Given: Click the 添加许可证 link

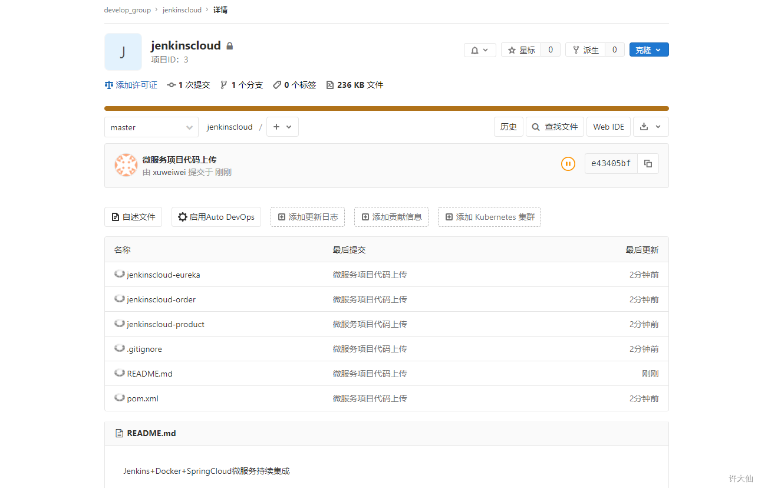Looking at the screenshot, I should point(131,85).
